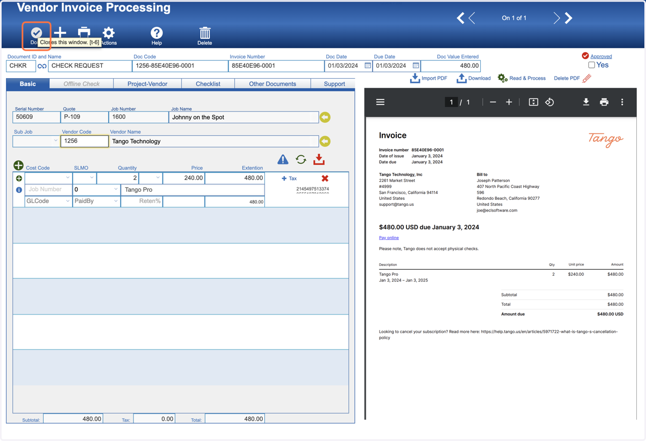Viewport: 646px width, 441px height.
Task: Zoom out the PDF with the minus icon
Action: 493,102
